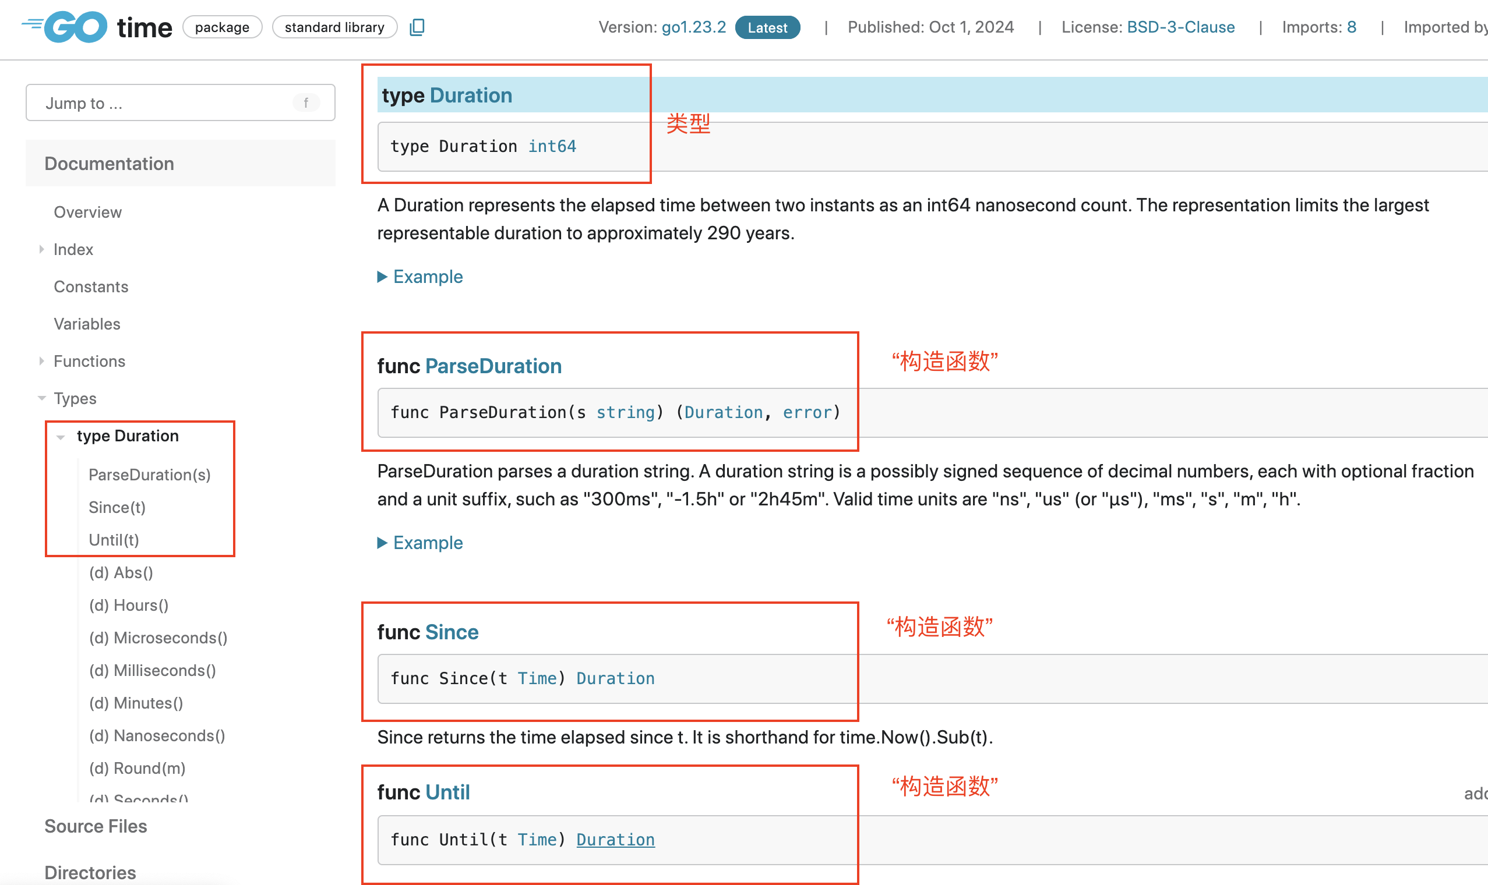Viewport: 1488px width, 885px height.
Task: Select Overview in the documentation sidebar
Action: 88,213
